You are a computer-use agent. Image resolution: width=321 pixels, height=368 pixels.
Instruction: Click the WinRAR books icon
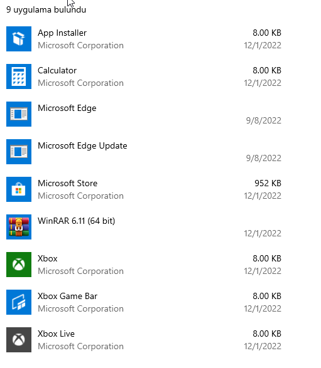(x=19, y=227)
